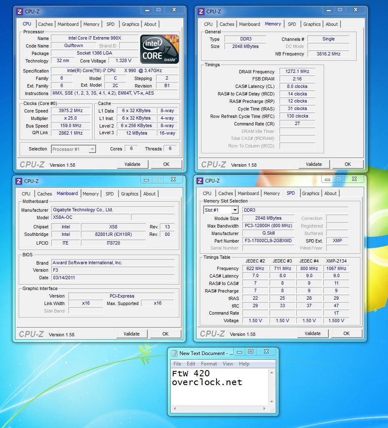388x428 pixels.
Task: Click Validate in the Memory window
Action: (314, 164)
